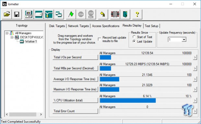Click the 12139.54 IOPS value
The image size is (201, 124).
pyautogui.click(x=147, y=53)
